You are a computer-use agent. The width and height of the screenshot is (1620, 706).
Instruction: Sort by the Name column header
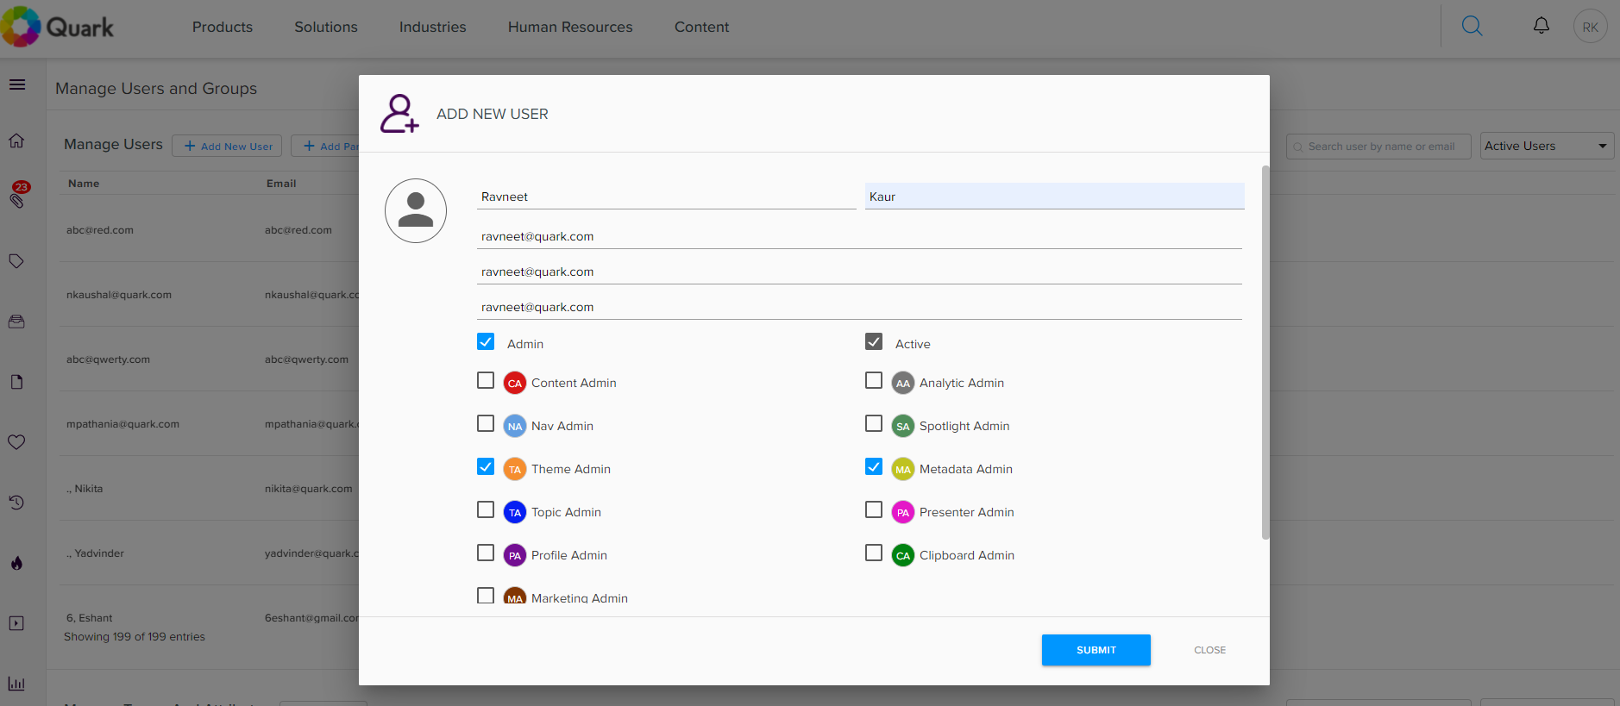coord(84,184)
